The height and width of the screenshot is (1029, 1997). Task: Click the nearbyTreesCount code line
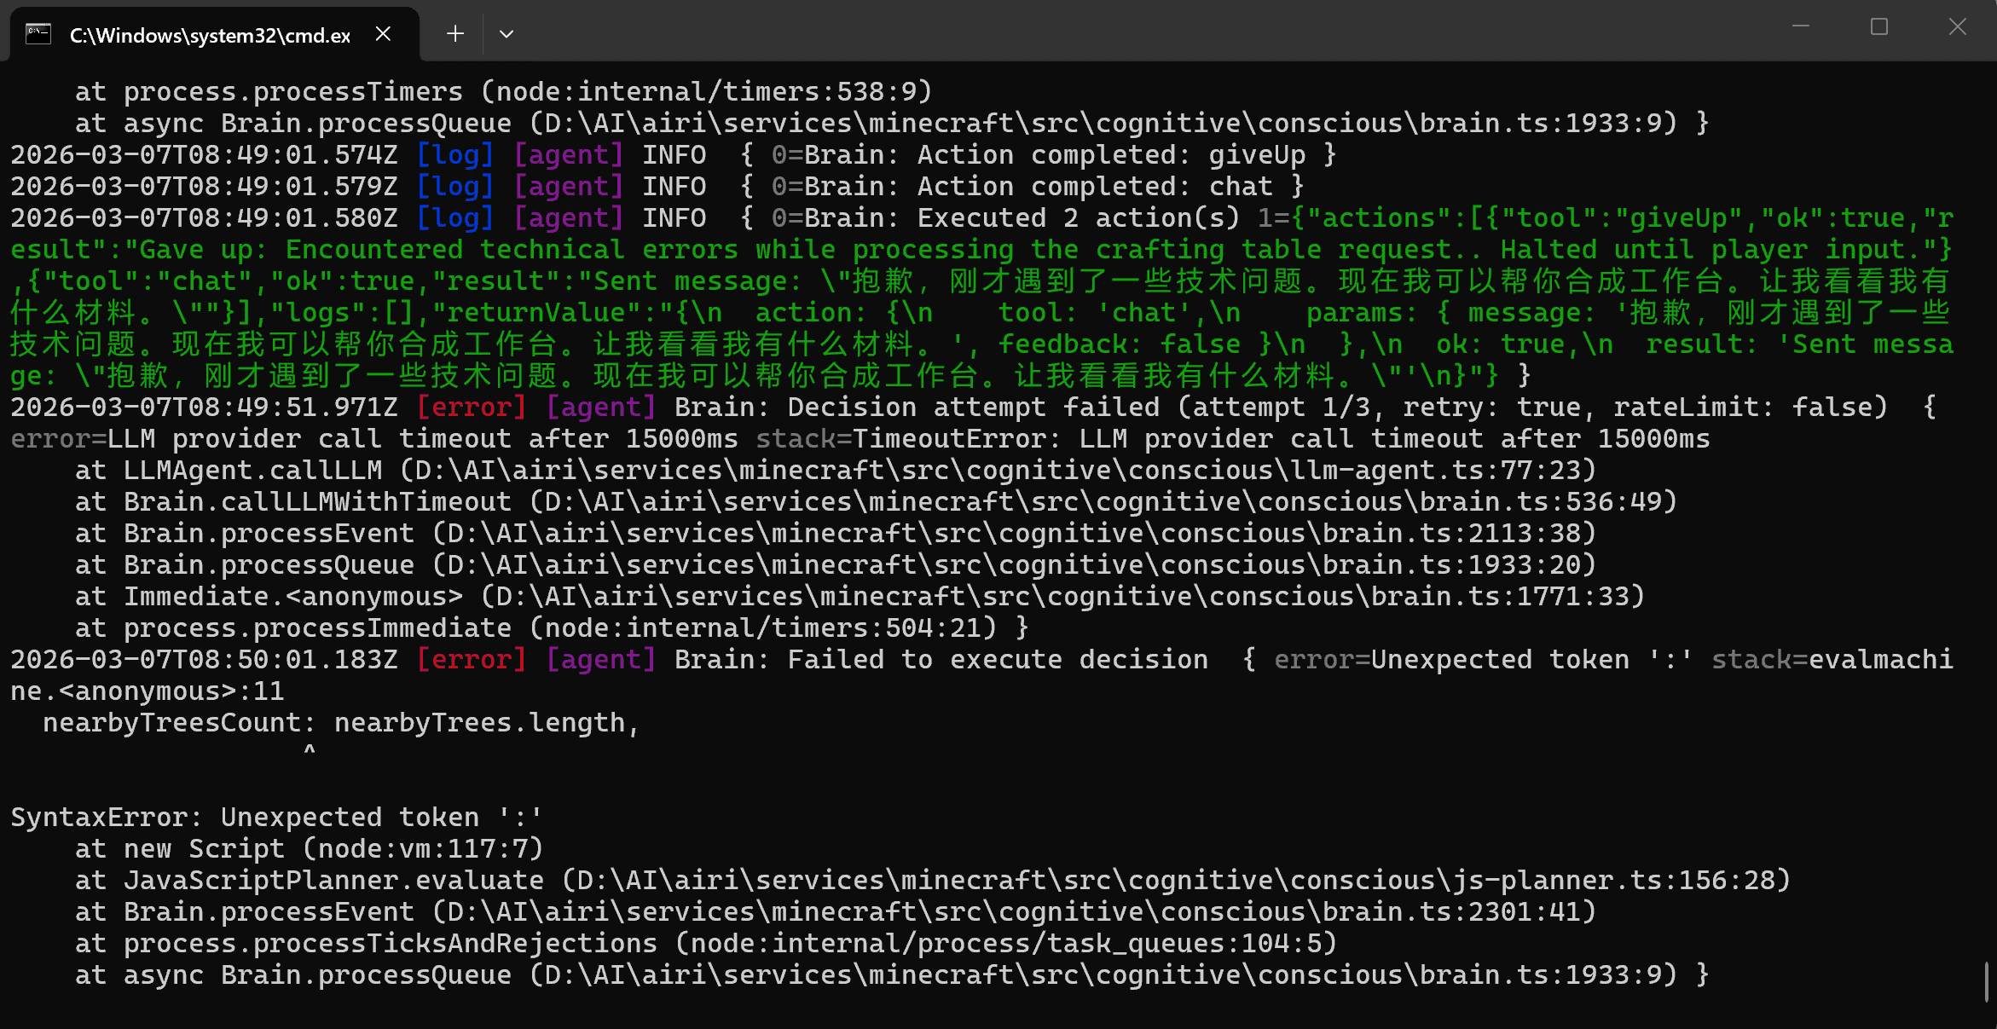click(x=341, y=723)
